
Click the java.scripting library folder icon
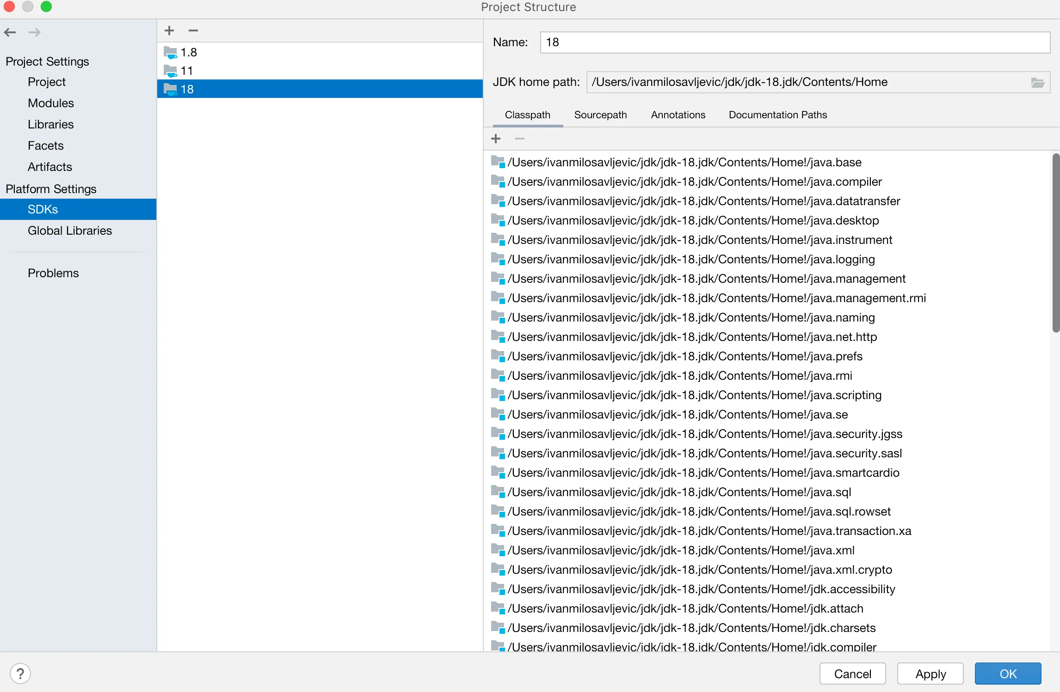point(498,395)
